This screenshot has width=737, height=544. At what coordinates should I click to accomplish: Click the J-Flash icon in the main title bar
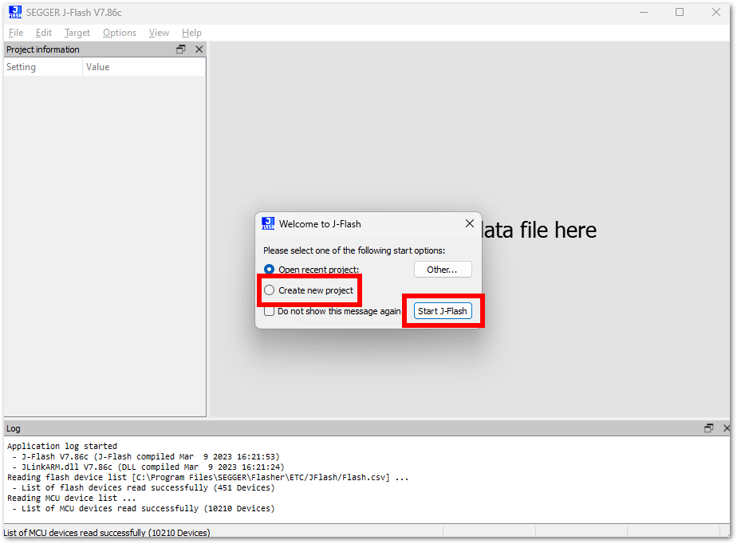click(x=15, y=12)
